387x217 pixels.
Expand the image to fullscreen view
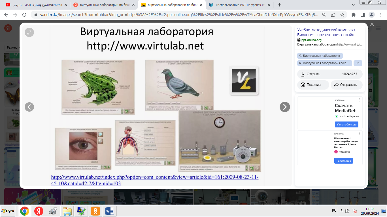29,32
